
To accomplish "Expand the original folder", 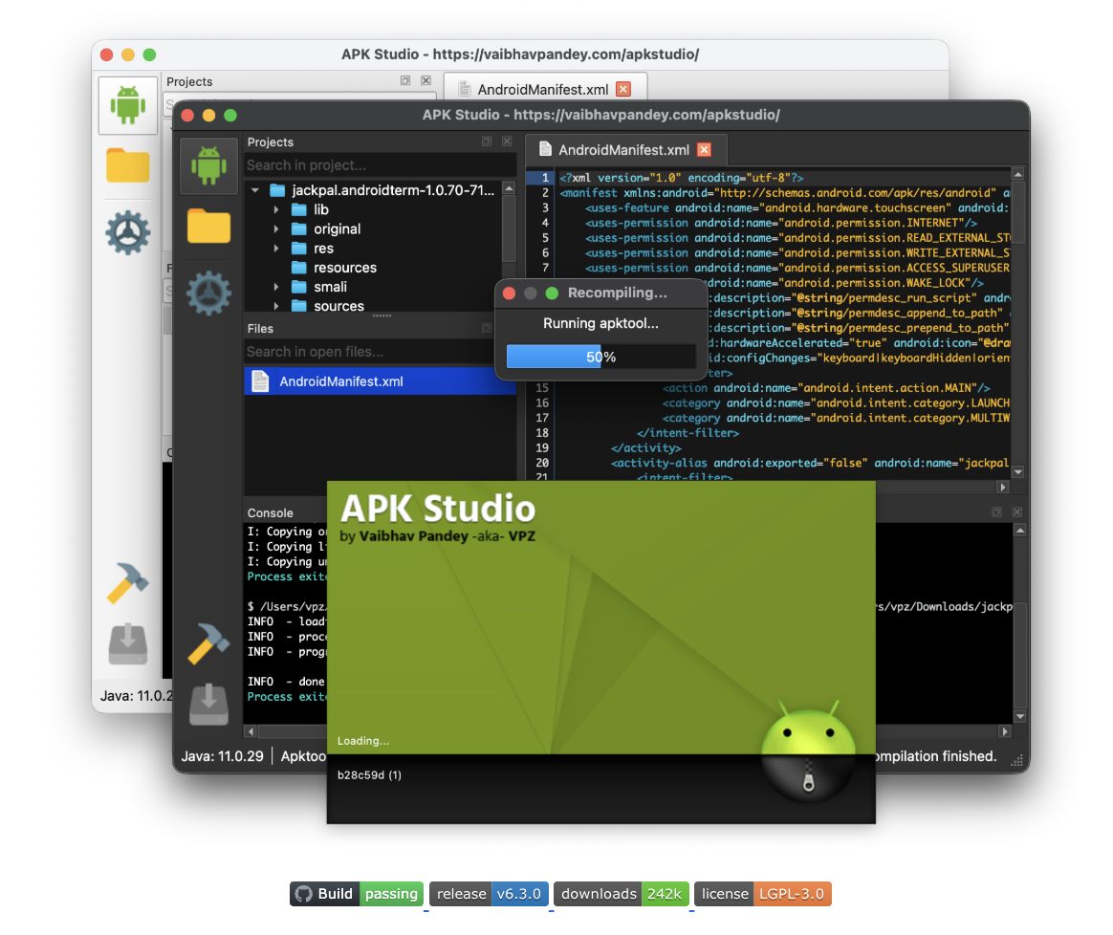I will (276, 228).
